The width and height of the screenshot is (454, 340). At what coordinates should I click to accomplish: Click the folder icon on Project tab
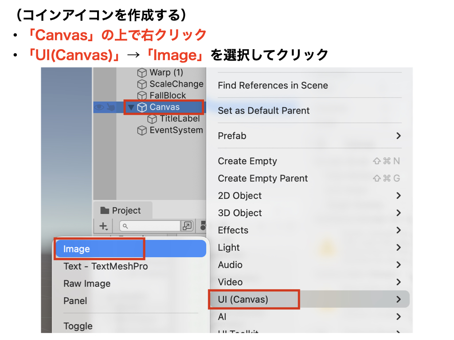click(105, 211)
